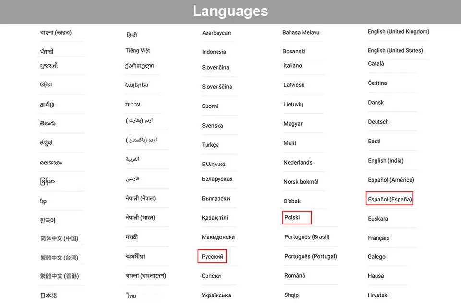
Task: Choose Tiếng Việt language option
Action: point(138,51)
